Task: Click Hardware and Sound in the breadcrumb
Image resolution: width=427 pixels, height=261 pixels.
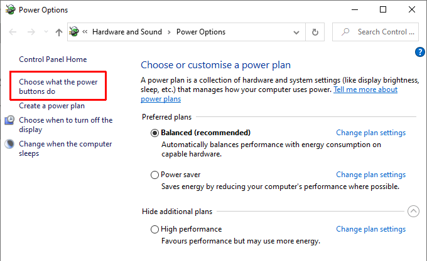Action: pos(127,32)
